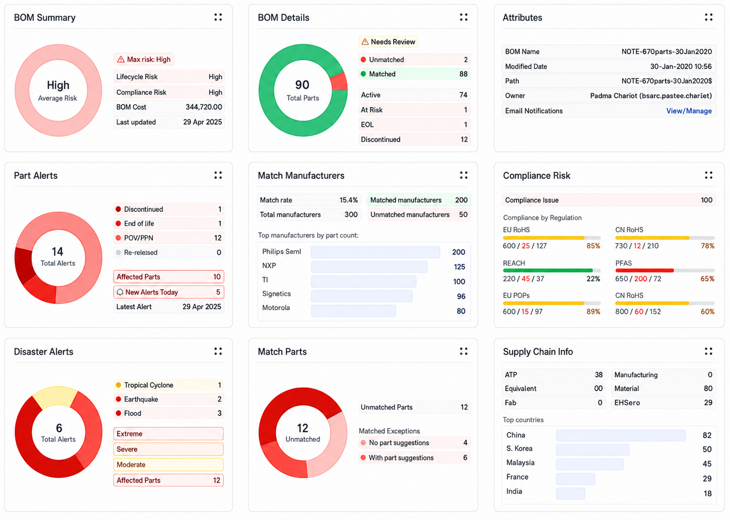Click Affected Parts row in Part Alerts

pyautogui.click(x=168, y=277)
